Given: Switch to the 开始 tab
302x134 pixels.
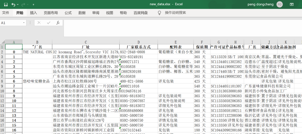Looking at the screenshot, I should pos(20,13).
